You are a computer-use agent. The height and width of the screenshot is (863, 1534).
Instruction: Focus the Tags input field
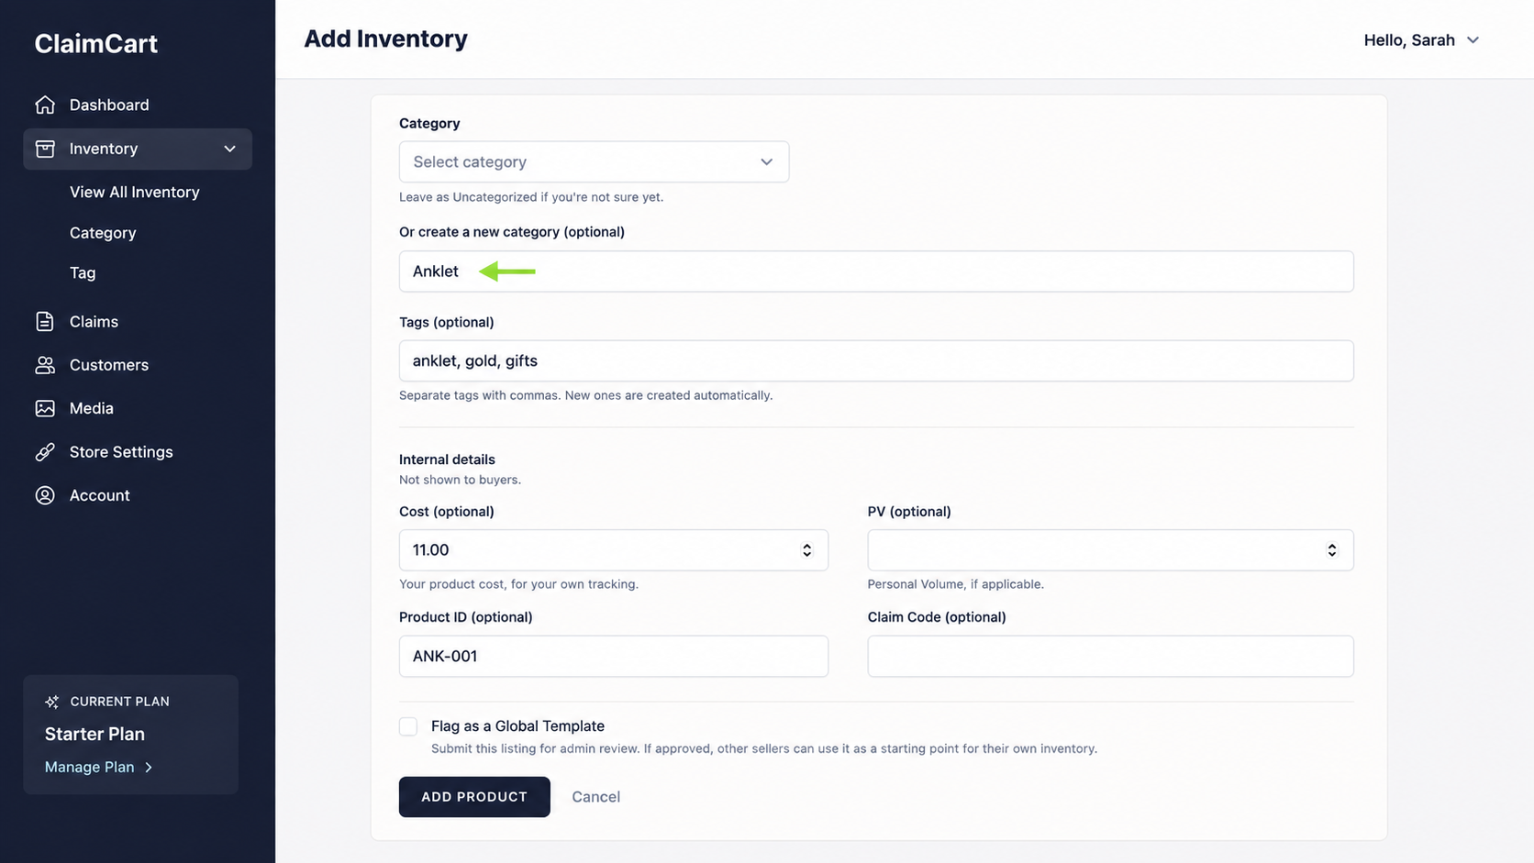876,360
